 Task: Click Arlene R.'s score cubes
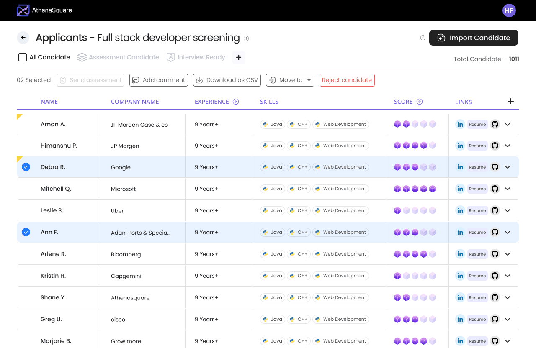click(x=415, y=254)
